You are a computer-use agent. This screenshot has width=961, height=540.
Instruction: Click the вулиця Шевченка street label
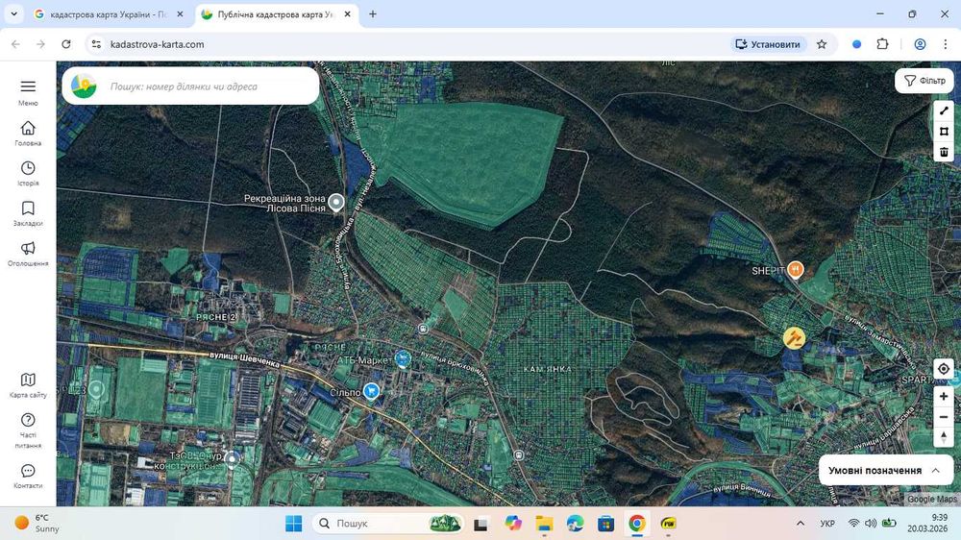click(244, 358)
